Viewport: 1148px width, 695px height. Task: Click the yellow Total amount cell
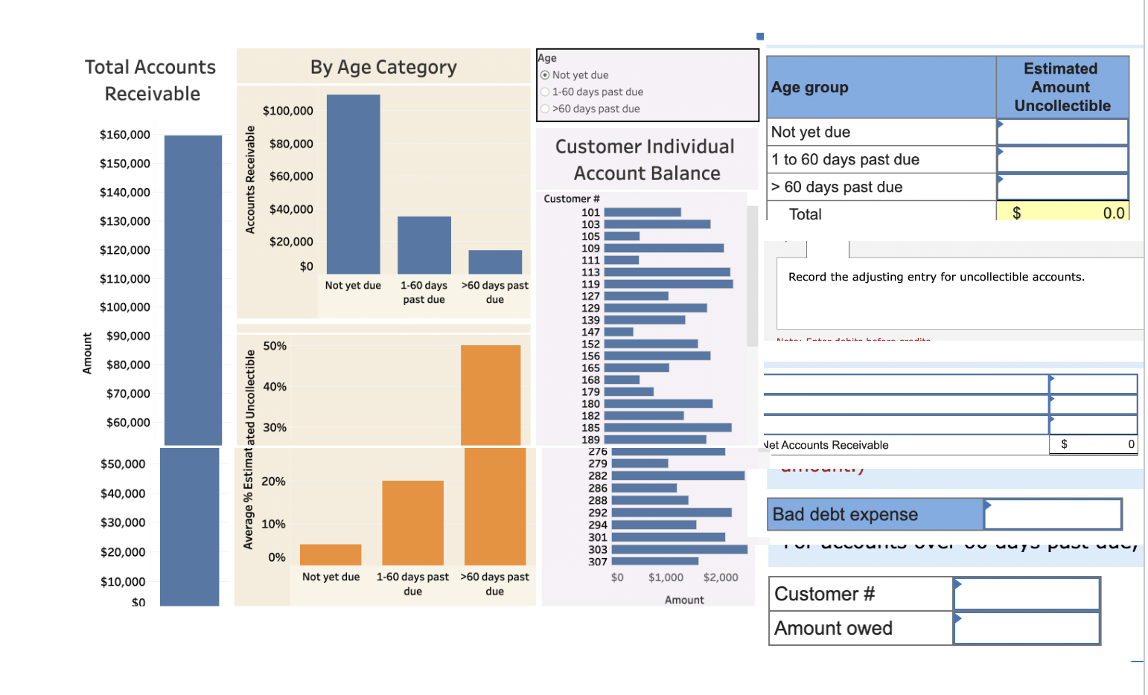[1063, 213]
